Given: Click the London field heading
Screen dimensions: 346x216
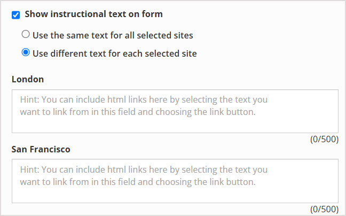Looking at the screenshot, I should [x=28, y=79].
